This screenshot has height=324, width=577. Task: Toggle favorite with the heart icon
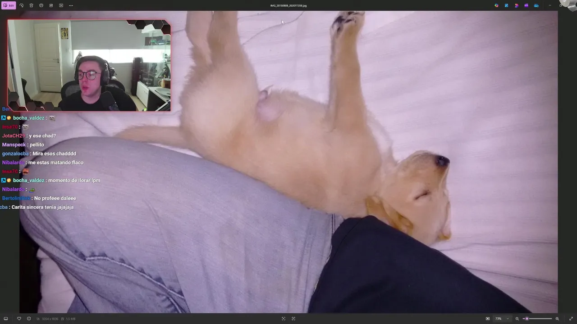pyautogui.click(x=19, y=319)
